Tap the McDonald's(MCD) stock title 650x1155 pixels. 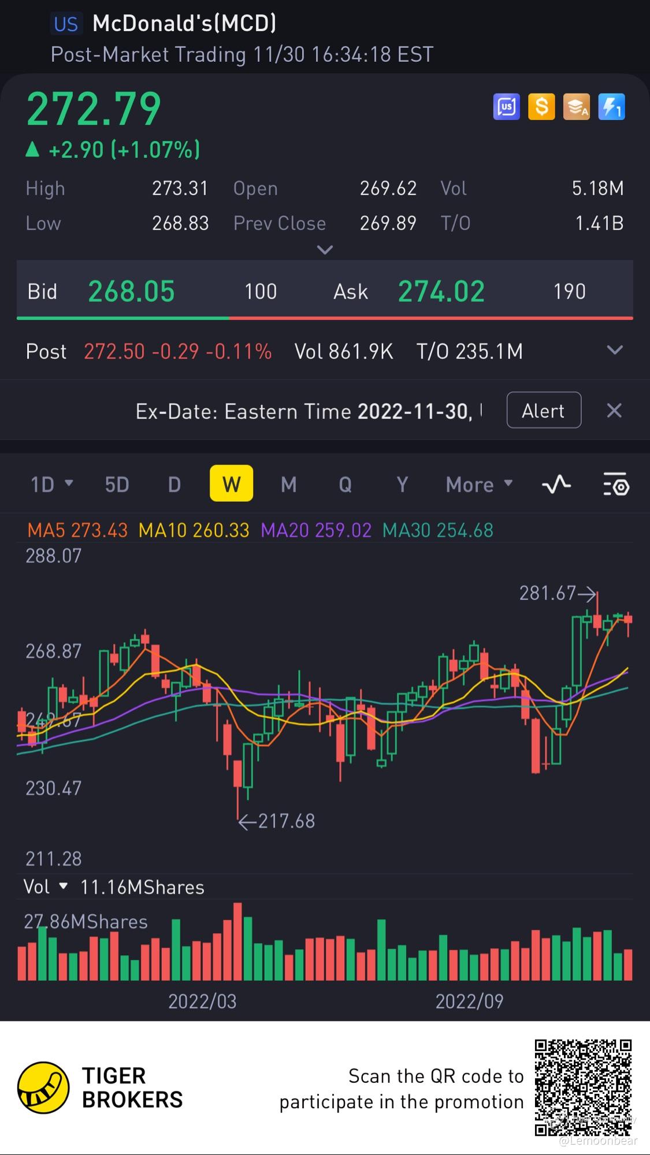pyautogui.click(x=184, y=23)
